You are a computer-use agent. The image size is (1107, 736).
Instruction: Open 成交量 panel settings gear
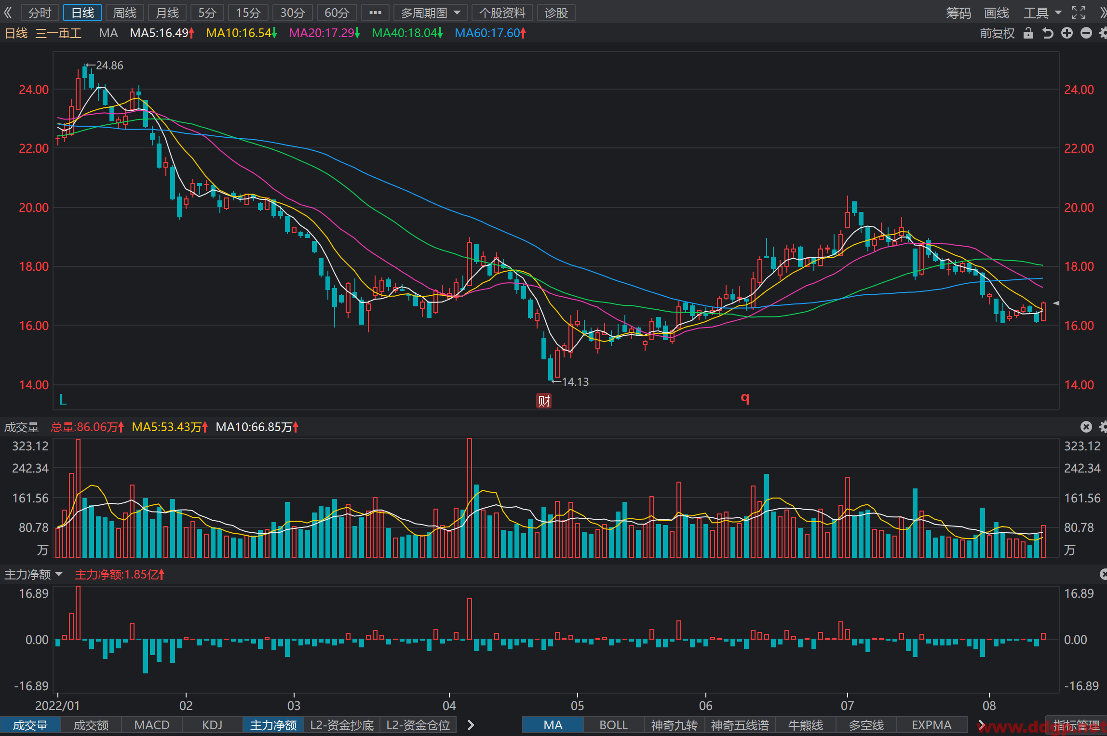click(1103, 427)
